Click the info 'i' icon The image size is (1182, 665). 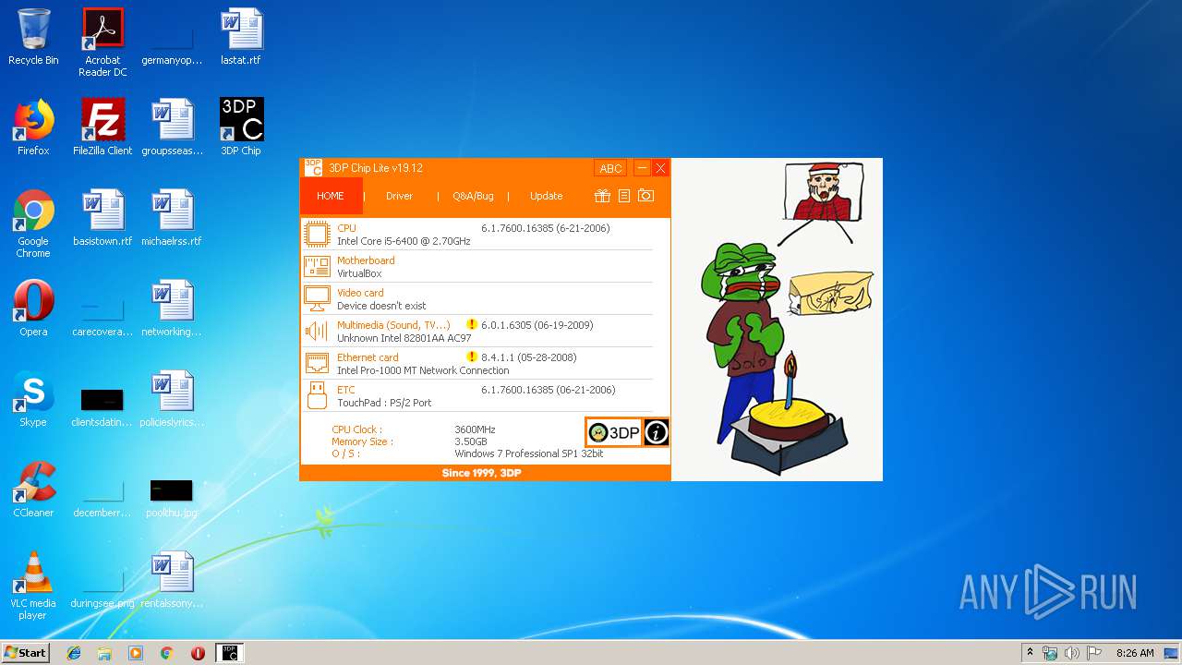[x=656, y=432]
